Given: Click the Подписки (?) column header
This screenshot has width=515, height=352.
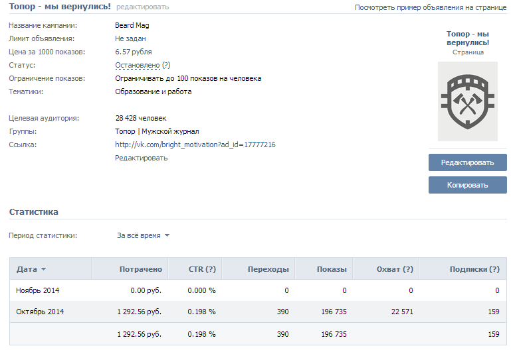Looking at the screenshot, I should point(474,269).
